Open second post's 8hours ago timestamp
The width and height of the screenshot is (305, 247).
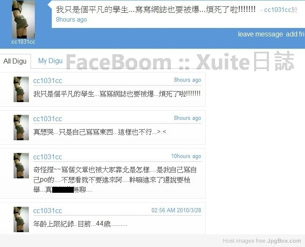coord(187,118)
